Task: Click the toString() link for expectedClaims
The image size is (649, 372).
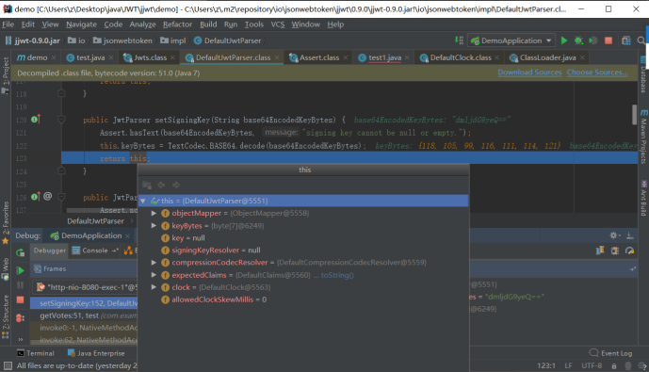Action: [337, 275]
